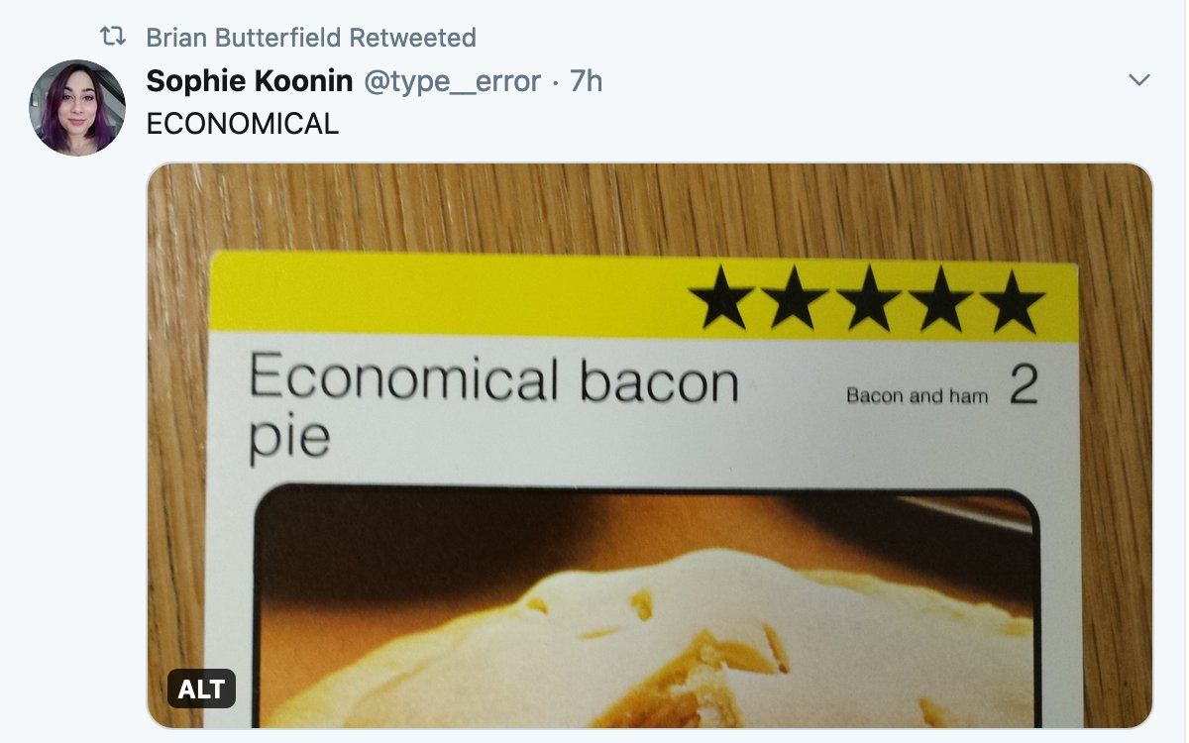Click the retweet icon above the tweet
Viewport: 1189px width, 743px height.
(x=114, y=38)
